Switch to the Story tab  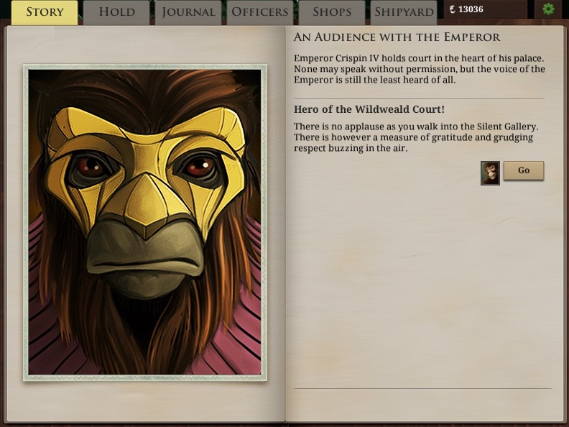coord(45,12)
